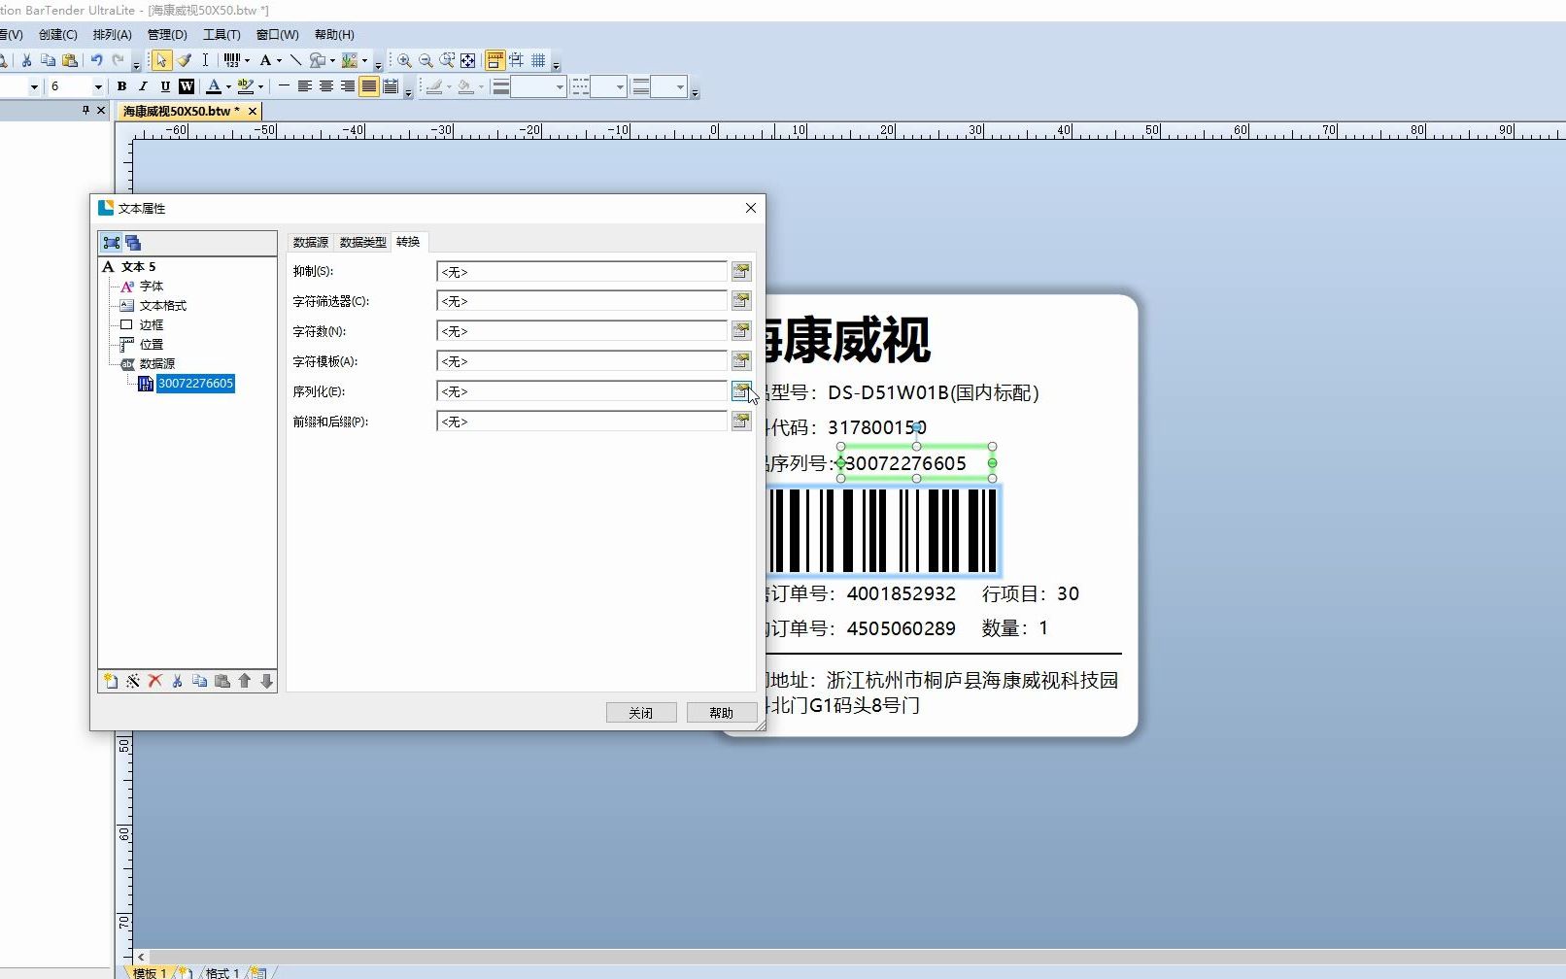Click the zoom to selection icon
1566x979 pixels.
click(447, 60)
